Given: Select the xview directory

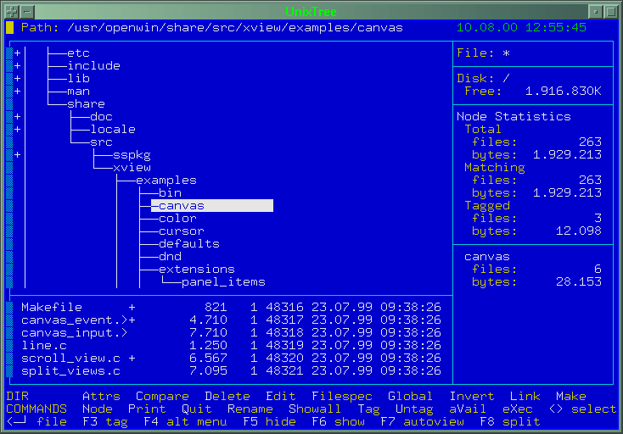Looking at the screenshot, I should point(132,167).
